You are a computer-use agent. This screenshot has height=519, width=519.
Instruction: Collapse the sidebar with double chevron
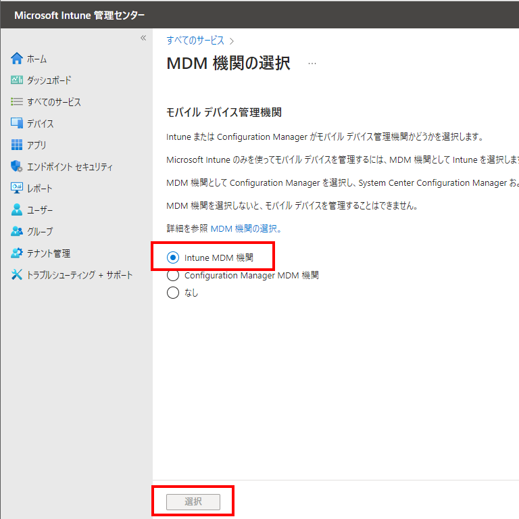[143, 38]
